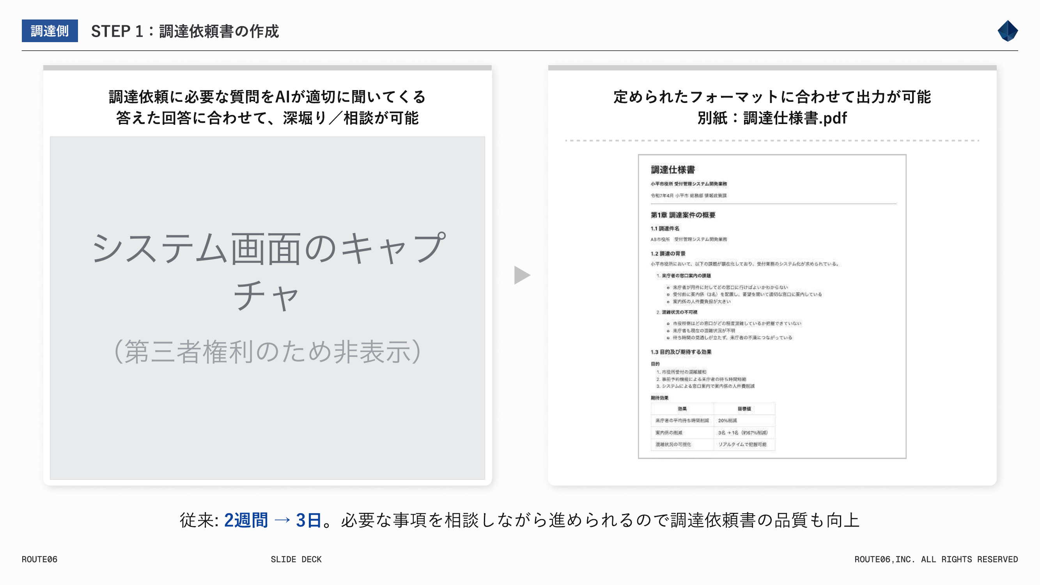Click '調達依頼に必要な質問をAIが適切に聞いてくる' heading

pyautogui.click(x=267, y=97)
